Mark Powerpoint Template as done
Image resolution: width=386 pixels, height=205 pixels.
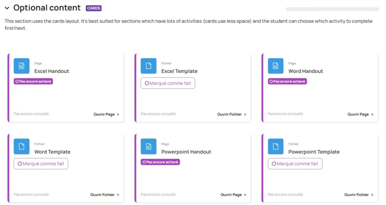[x=295, y=164]
